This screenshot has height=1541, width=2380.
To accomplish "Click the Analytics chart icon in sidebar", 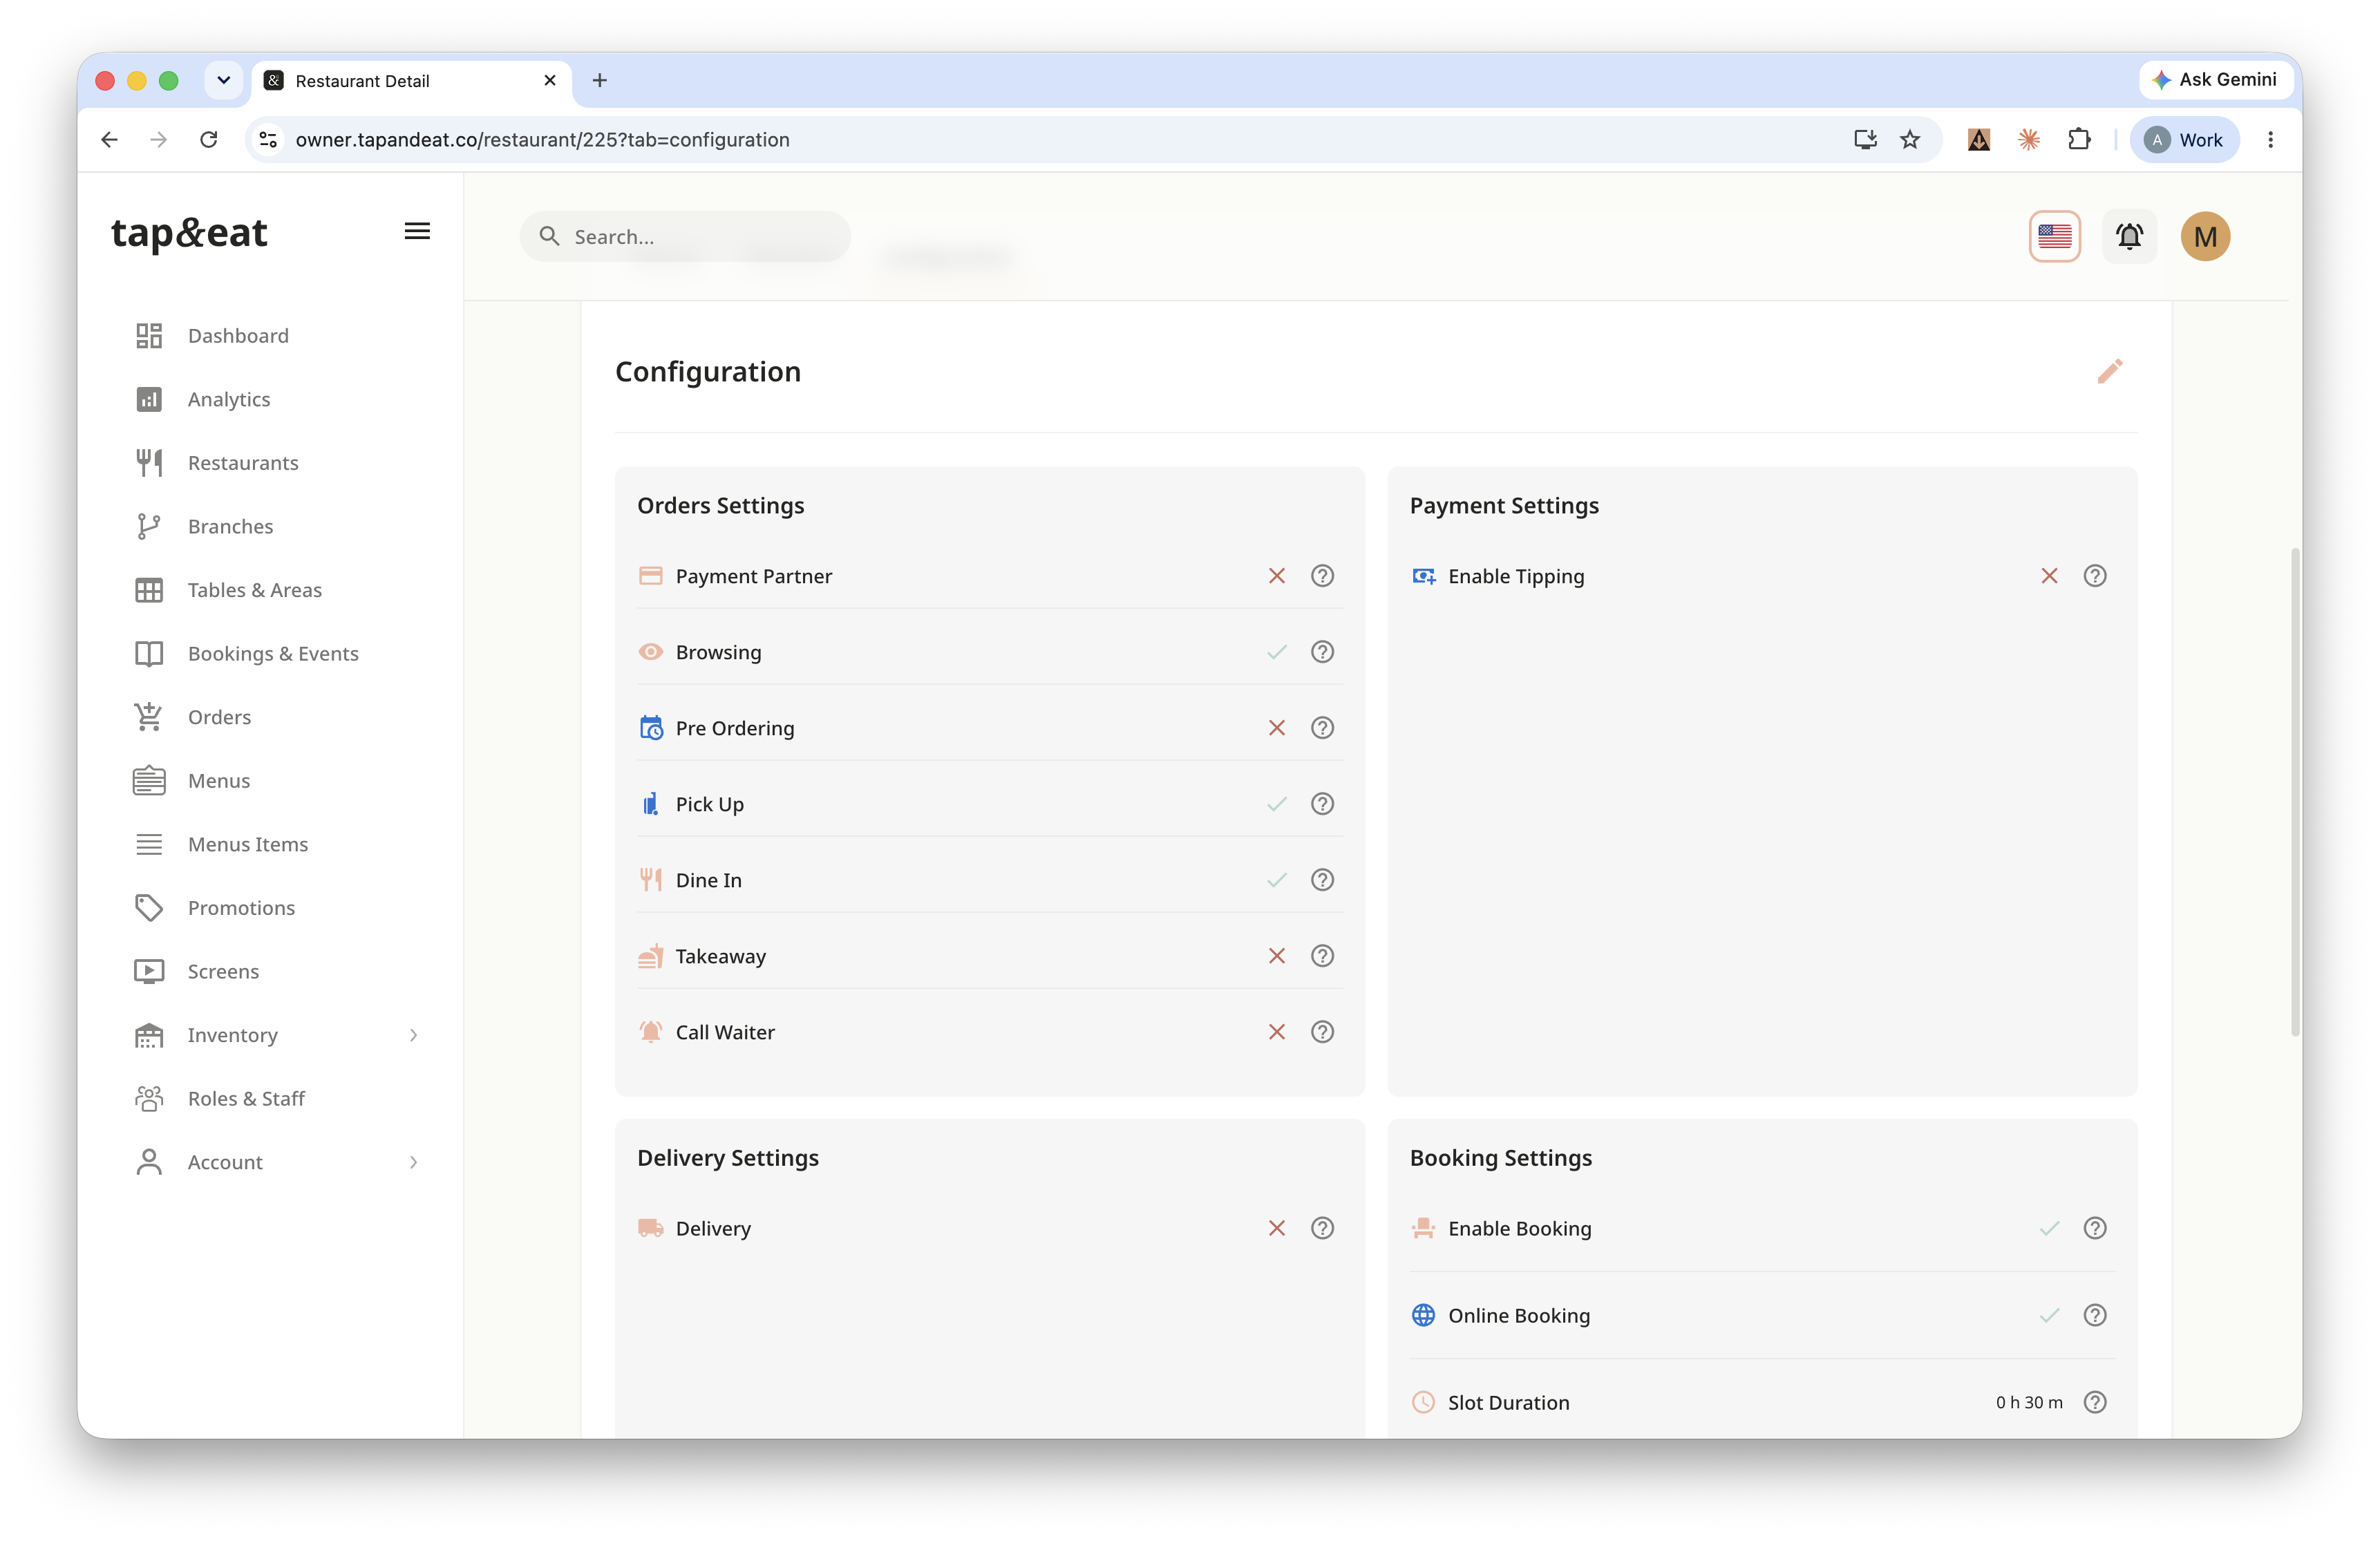I will coord(149,399).
